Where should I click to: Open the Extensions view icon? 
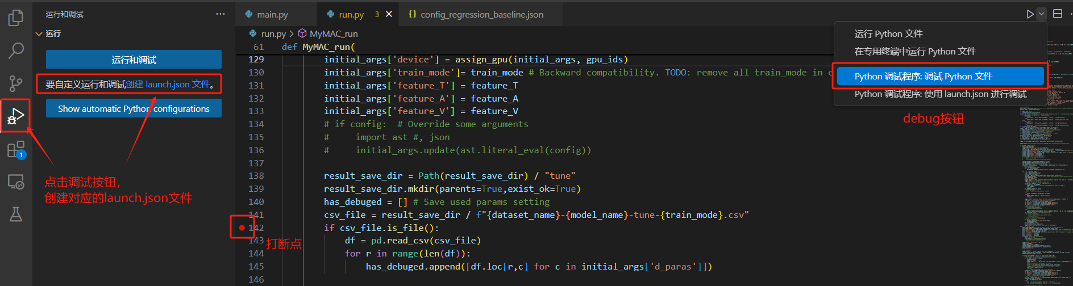tap(16, 150)
